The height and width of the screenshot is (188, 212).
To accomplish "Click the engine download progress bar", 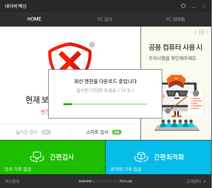I will pyautogui.click(x=105, y=104).
